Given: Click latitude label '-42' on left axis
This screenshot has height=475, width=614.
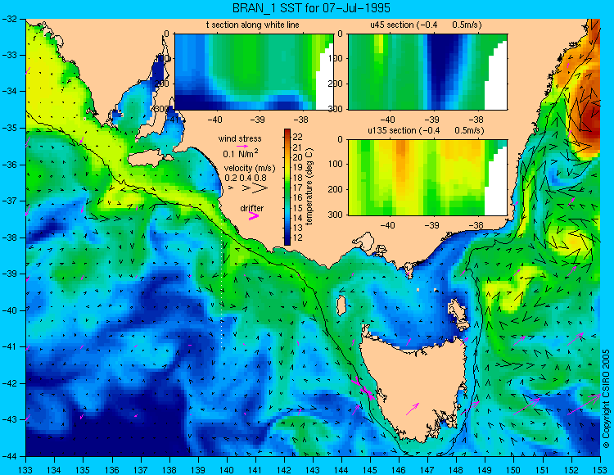Looking at the screenshot, I should 9,383.
